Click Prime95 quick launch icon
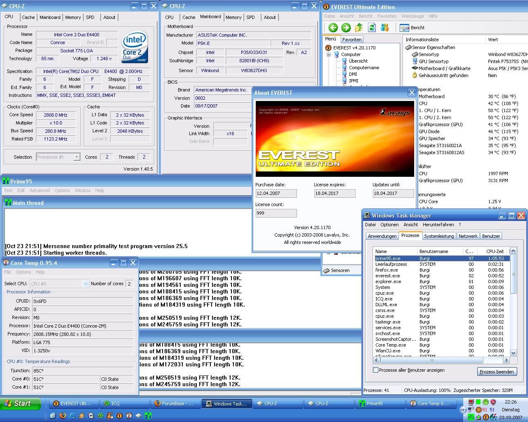The image size is (528, 422). pyautogui.click(x=148, y=415)
